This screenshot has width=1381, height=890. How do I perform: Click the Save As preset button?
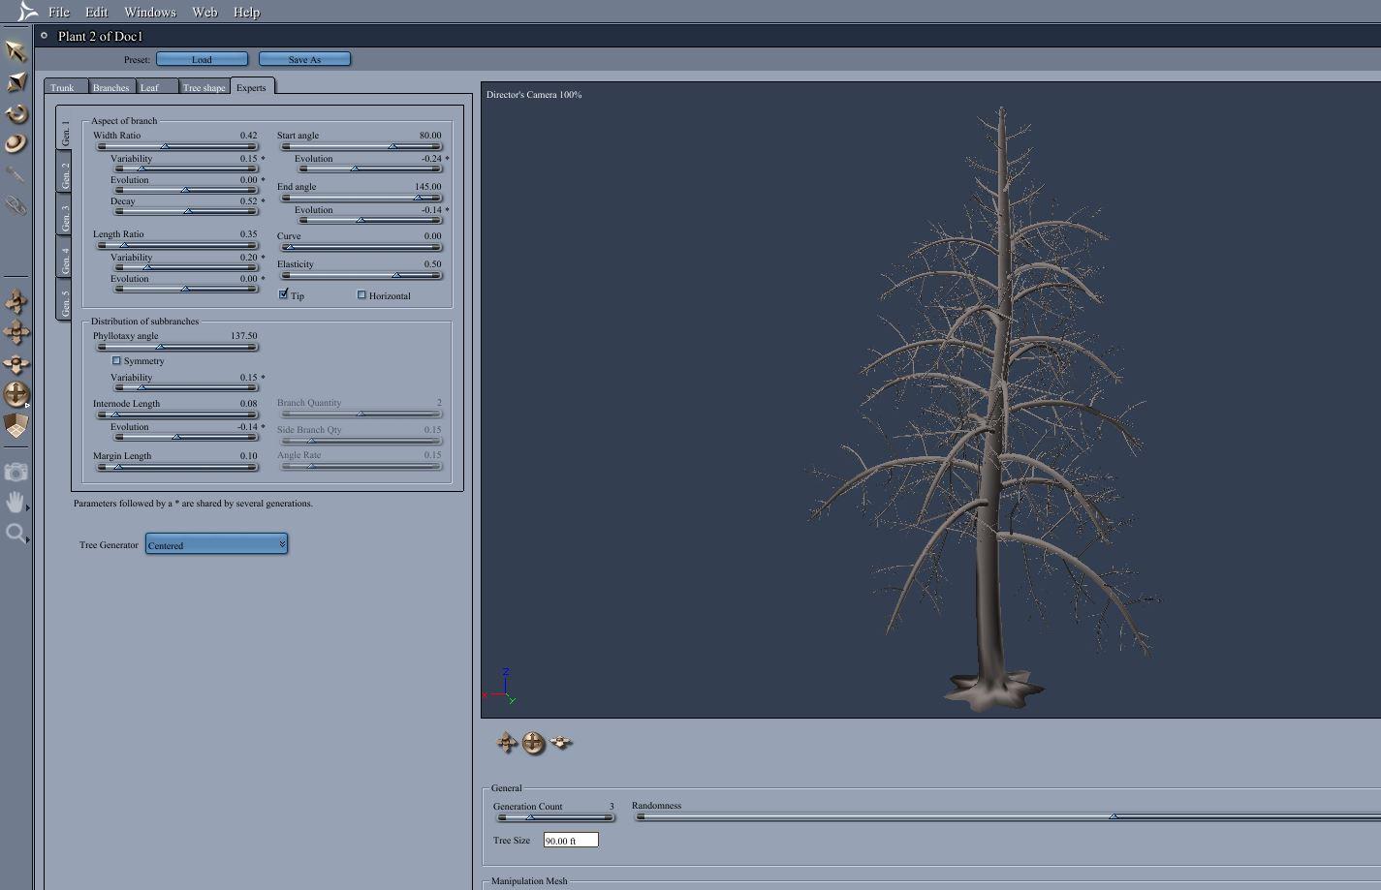tap(304, 59)
